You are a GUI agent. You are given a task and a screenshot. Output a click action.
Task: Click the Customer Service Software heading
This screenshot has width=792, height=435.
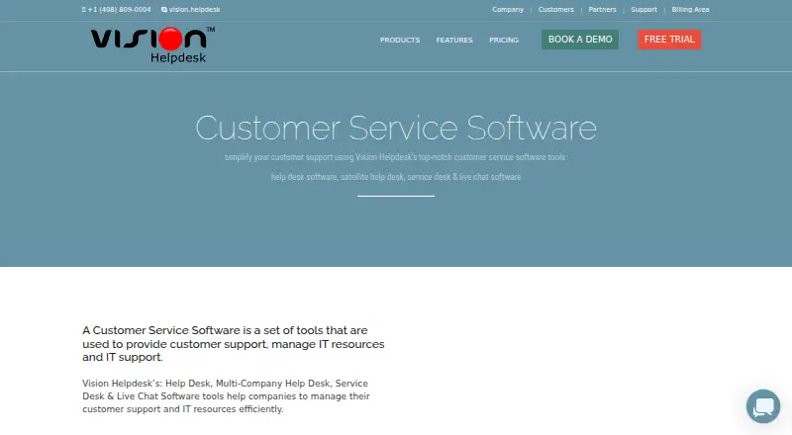coord(396,129)
